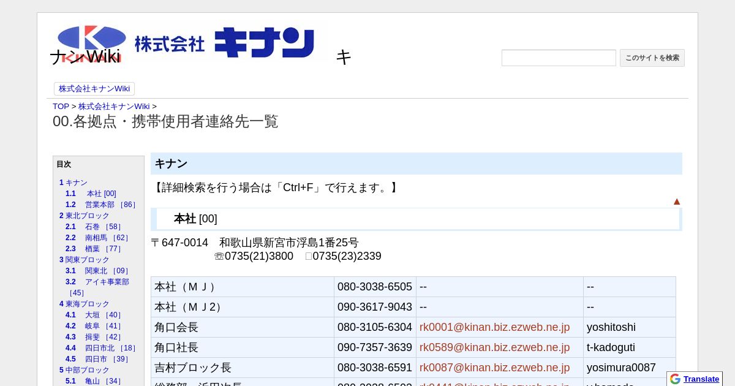
Task: Click the TOP breadcrumb link
Action: tap(61, 106)
